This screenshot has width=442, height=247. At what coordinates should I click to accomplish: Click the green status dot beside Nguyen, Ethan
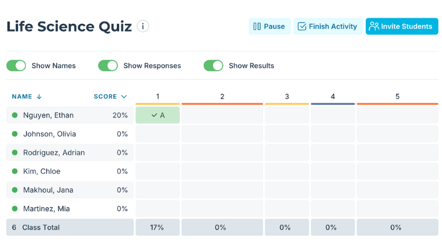click(x=15, y=115)
